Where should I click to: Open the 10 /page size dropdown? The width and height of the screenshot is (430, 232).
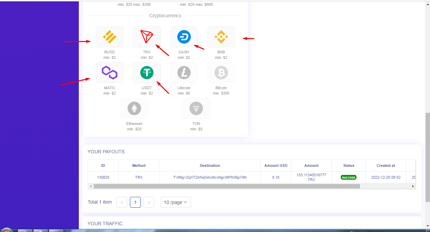pos(176,202)
